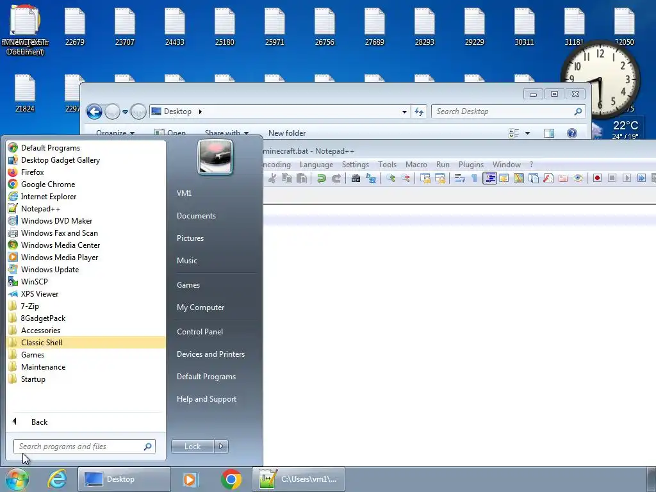Toggle file monitoring eye icon

578,178
